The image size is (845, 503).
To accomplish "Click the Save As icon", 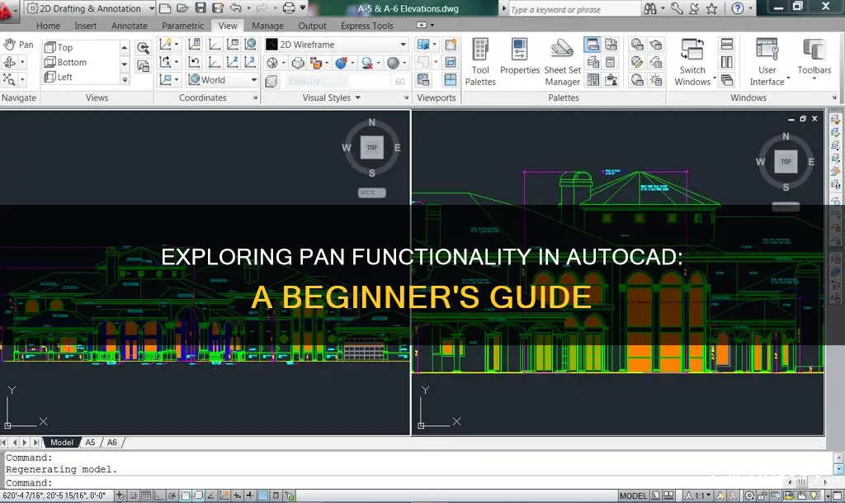I will click(x=218, y=8).
